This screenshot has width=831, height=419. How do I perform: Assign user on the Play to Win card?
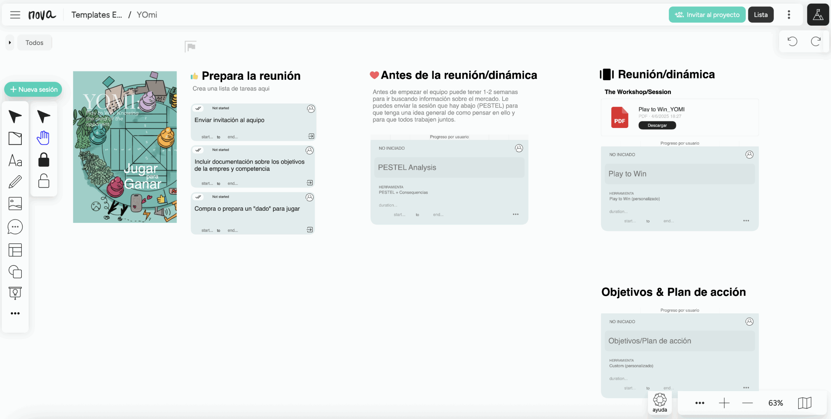coord(749,155)
